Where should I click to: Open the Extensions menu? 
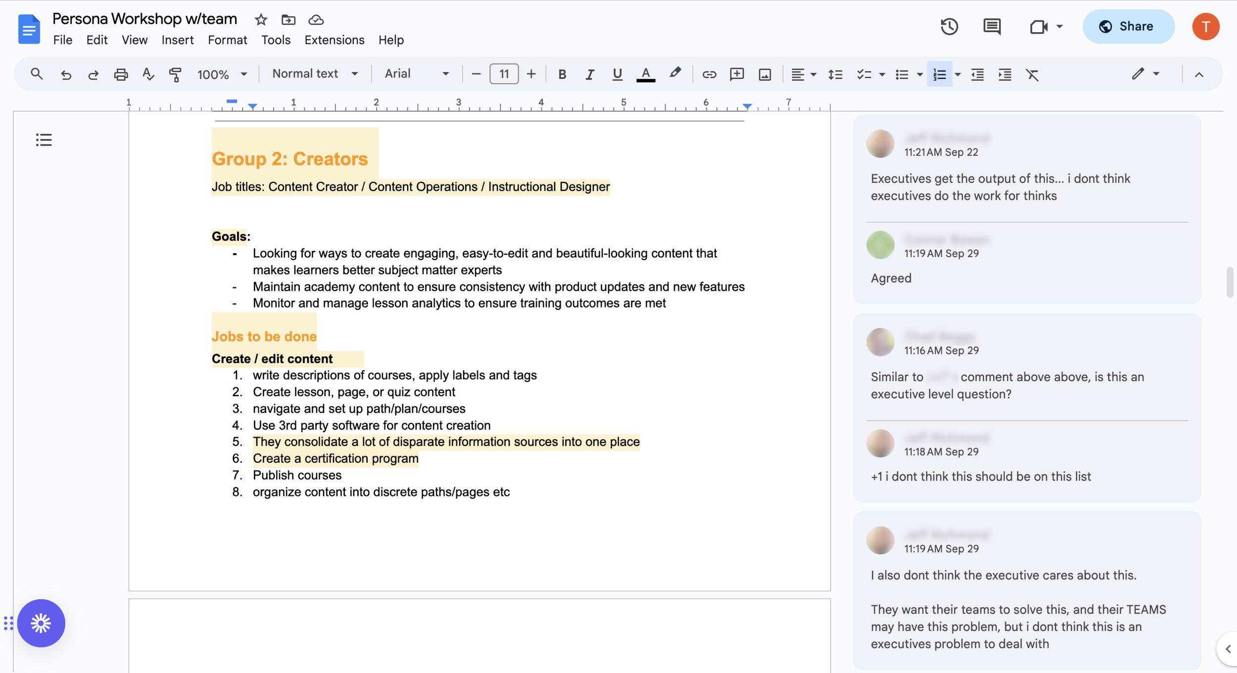[x=334, y=40]
